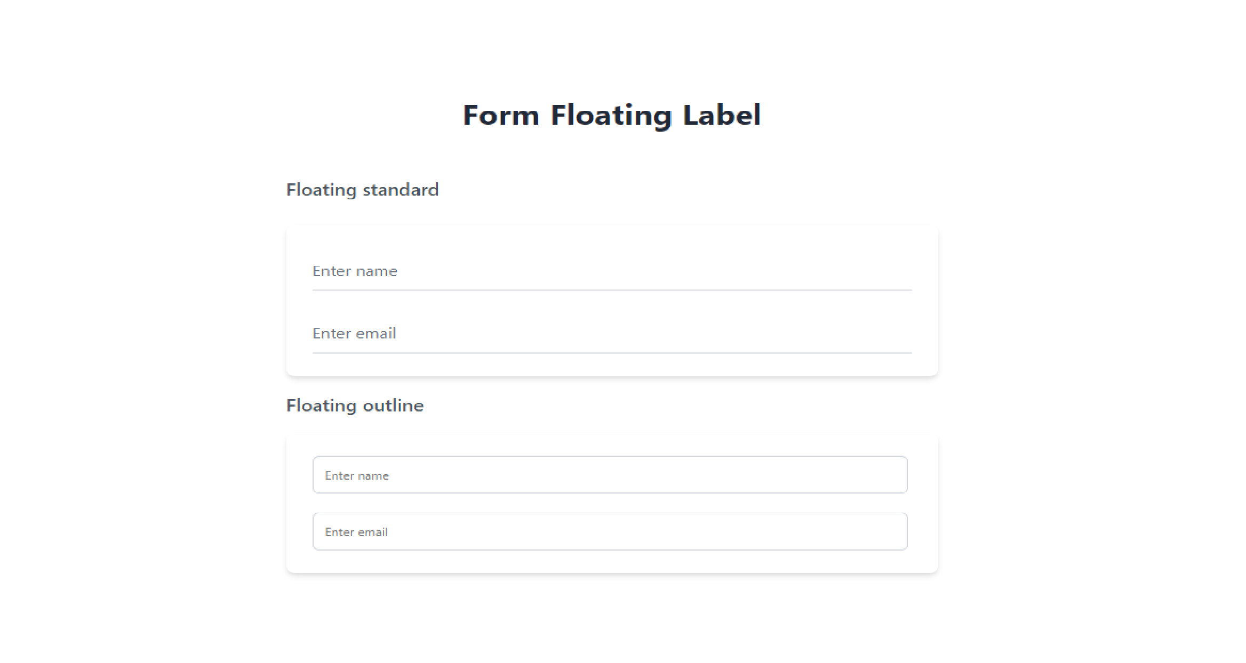Click the Floating outline section heading

355,406
